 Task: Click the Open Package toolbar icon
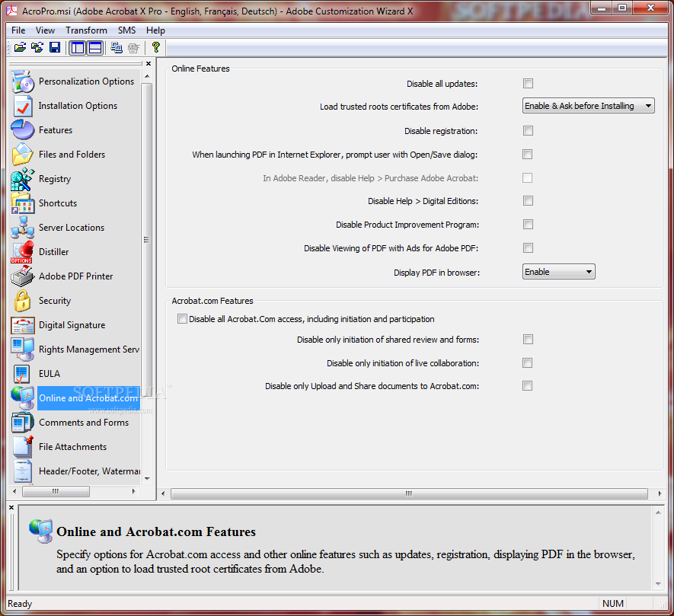20,47
